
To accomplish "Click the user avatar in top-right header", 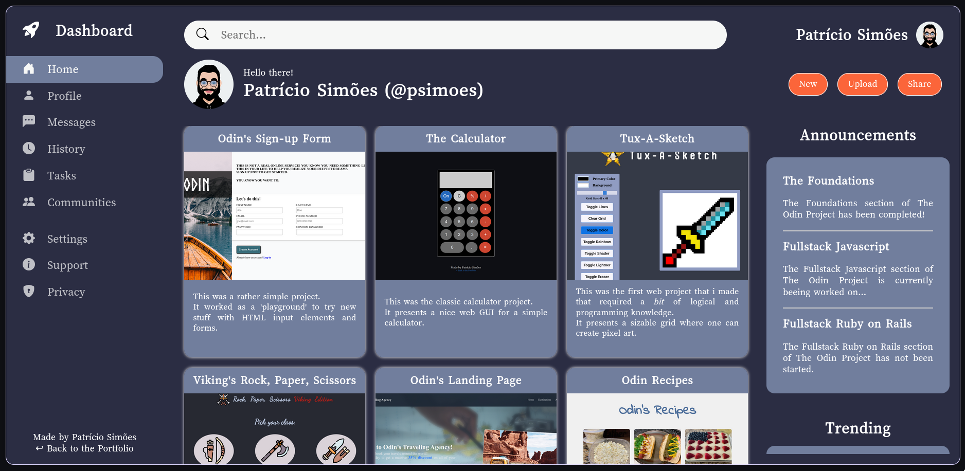I will click(x=929, y=35).
